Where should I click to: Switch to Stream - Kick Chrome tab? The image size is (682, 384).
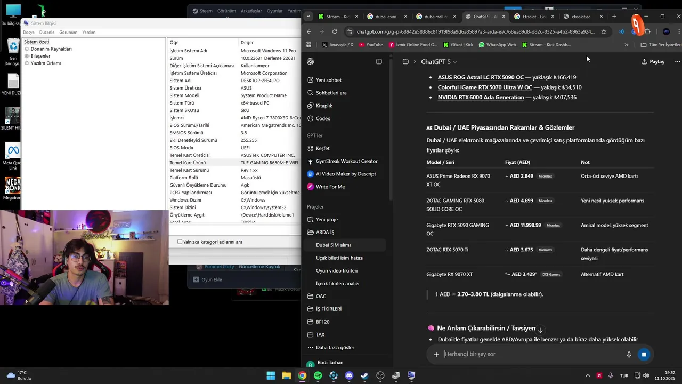tap(338, 17)
